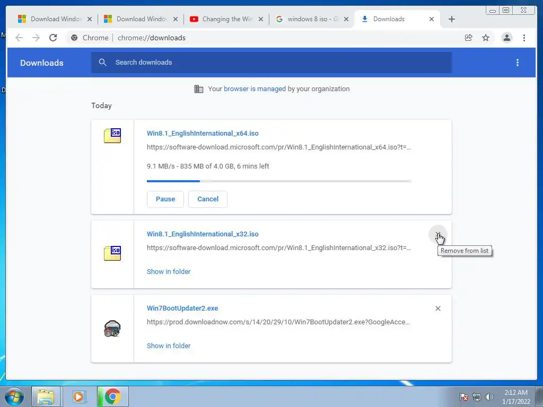Viewport: 543px width, 407px height.
Task: Open Win7BootUpdater2.exe file link
Action: (x=182, y=308)
